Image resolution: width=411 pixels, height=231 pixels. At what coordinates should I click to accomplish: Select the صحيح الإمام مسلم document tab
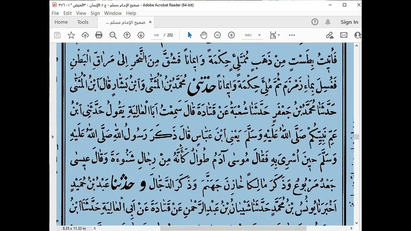(126, 22)
